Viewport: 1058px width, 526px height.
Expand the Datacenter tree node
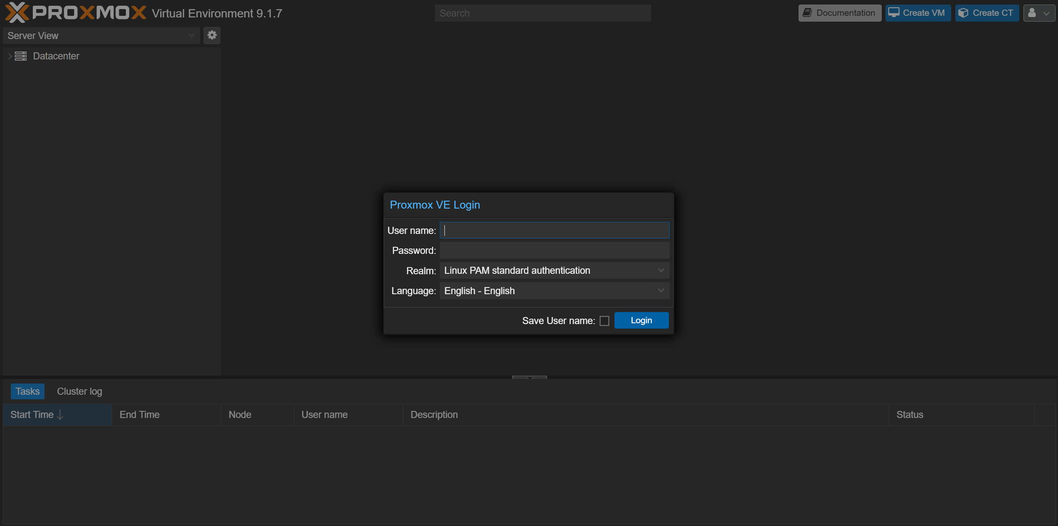(x=10, y=56)
